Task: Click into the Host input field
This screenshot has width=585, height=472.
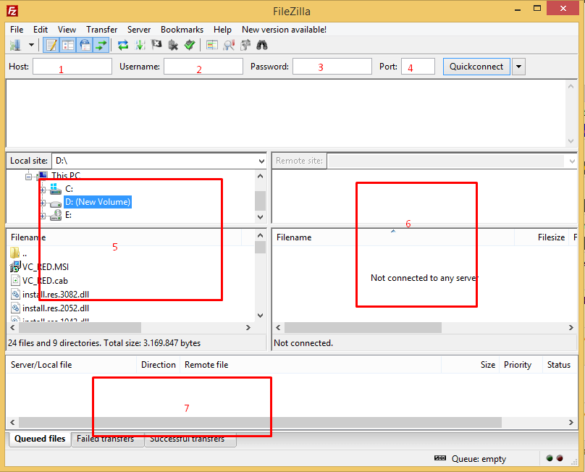Action: (72, 66)
